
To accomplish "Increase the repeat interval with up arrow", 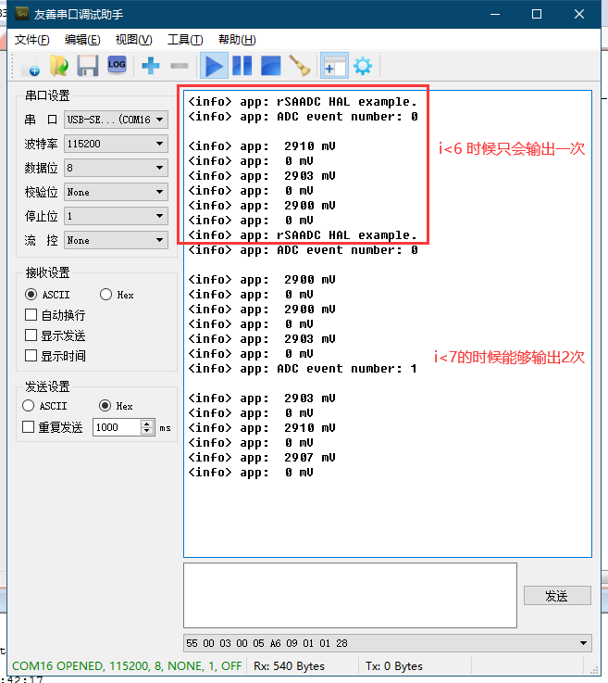I will click(x=147, y=424).
